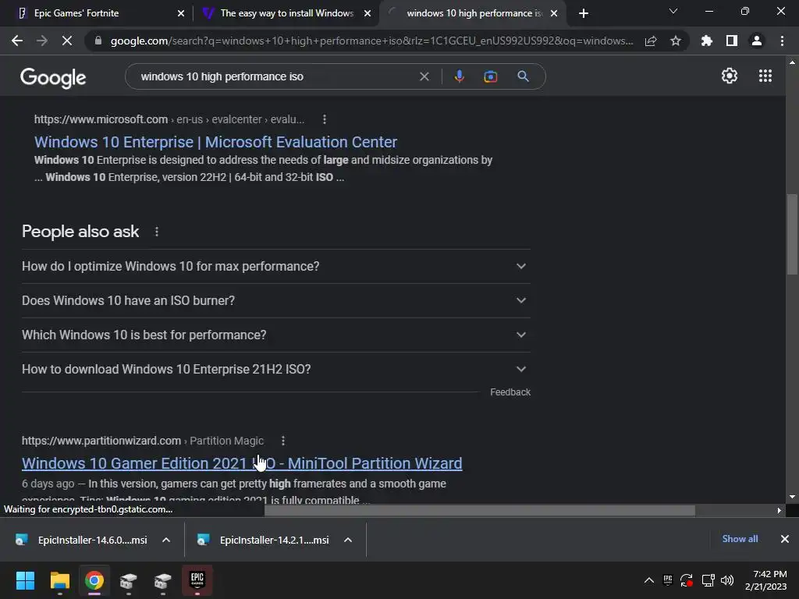Open more options for Microsoft result
The width and height of the screenshot is (799, 599).
coord(325,119)
